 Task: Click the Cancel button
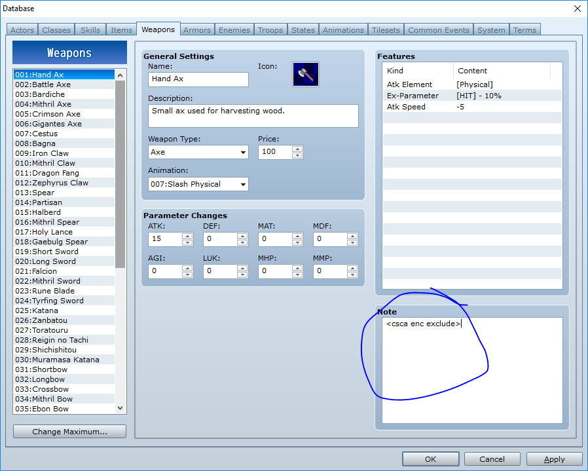click(492, 459)
